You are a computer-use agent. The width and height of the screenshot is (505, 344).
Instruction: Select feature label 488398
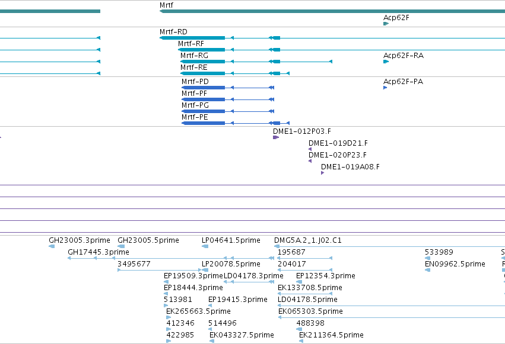(310, 323)
